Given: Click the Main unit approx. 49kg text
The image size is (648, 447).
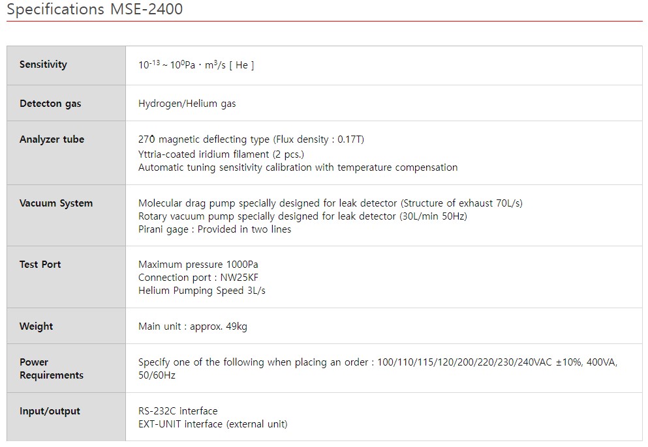Looking at the screenshot, I should pos(193,326).
